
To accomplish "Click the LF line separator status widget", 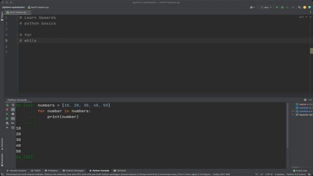I will coord(262,175).
